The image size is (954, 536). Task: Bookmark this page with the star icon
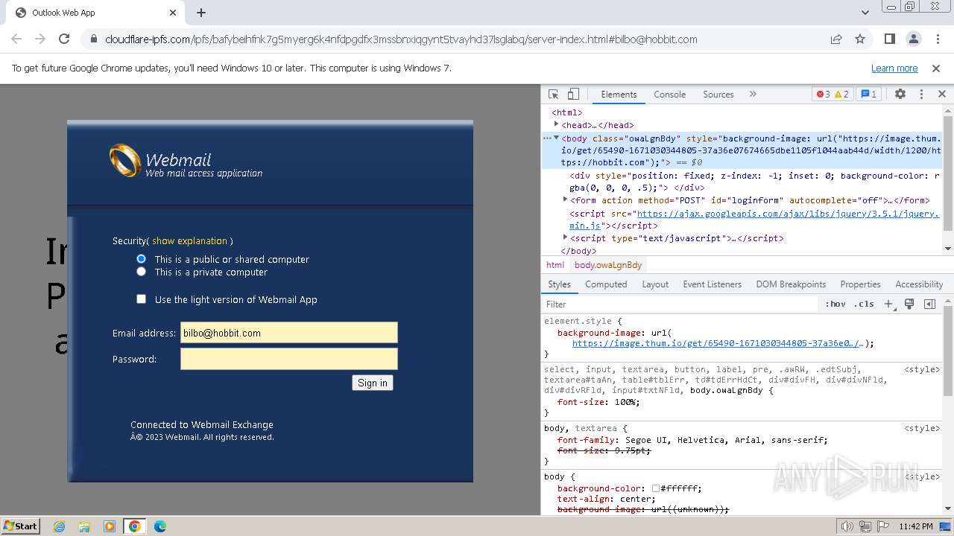860,39
